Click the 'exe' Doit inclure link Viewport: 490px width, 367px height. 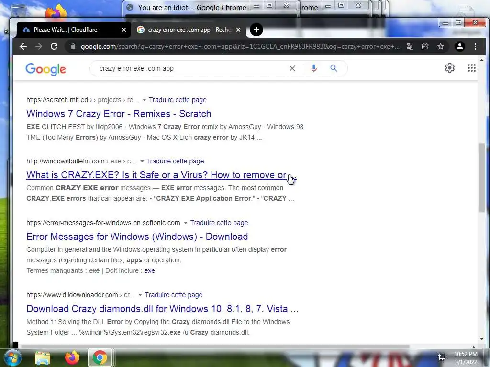point(149,270)
